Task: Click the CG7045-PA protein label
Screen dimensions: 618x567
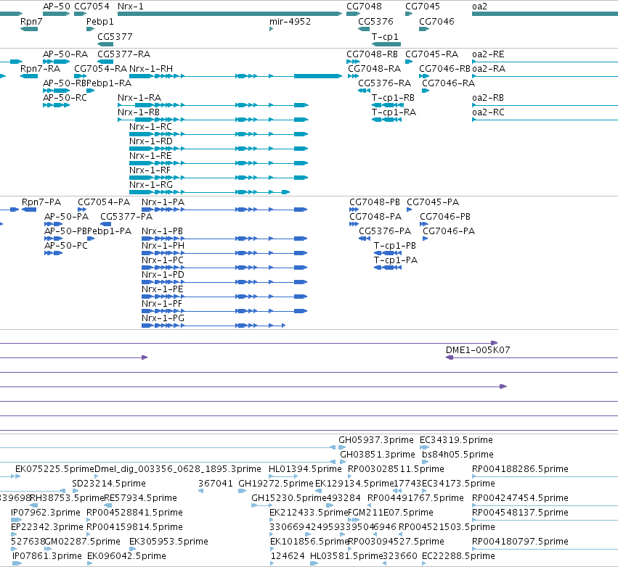Action: [433, 202]
